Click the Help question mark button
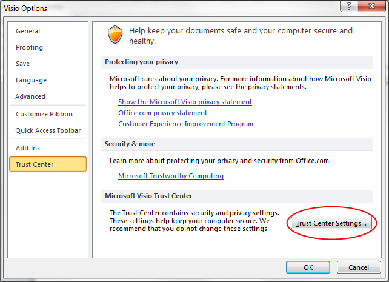This screenshot has height=282, width=389. [348, 7]
